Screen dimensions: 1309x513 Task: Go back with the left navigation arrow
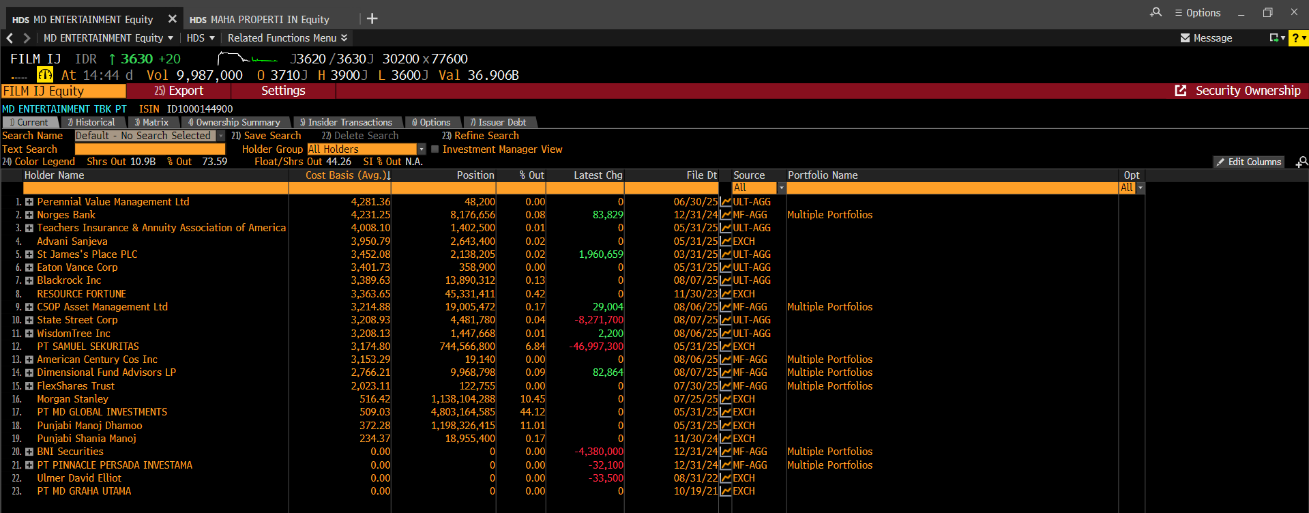click(x=10, y=38)
